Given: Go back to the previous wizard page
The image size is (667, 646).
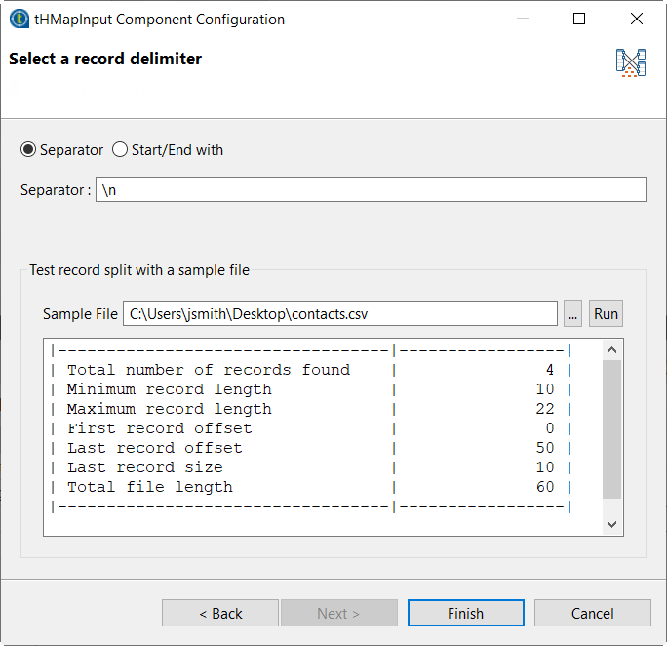Looking at the screenshot, I should [220, 613].
